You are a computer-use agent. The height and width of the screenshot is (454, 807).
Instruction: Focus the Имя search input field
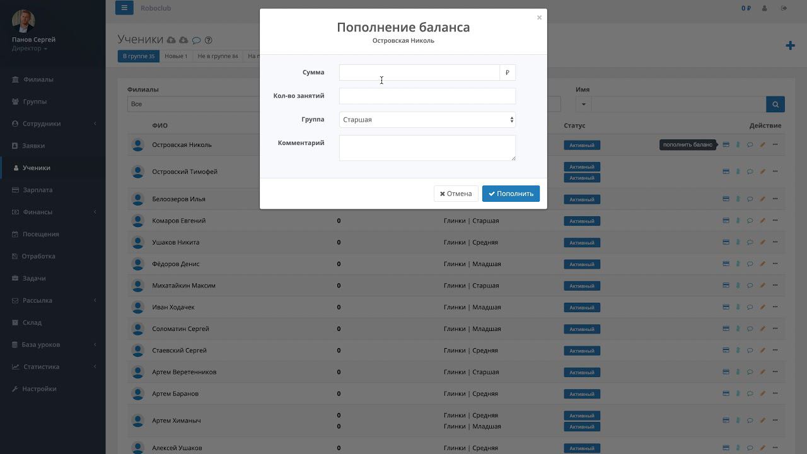coord(679,104)
